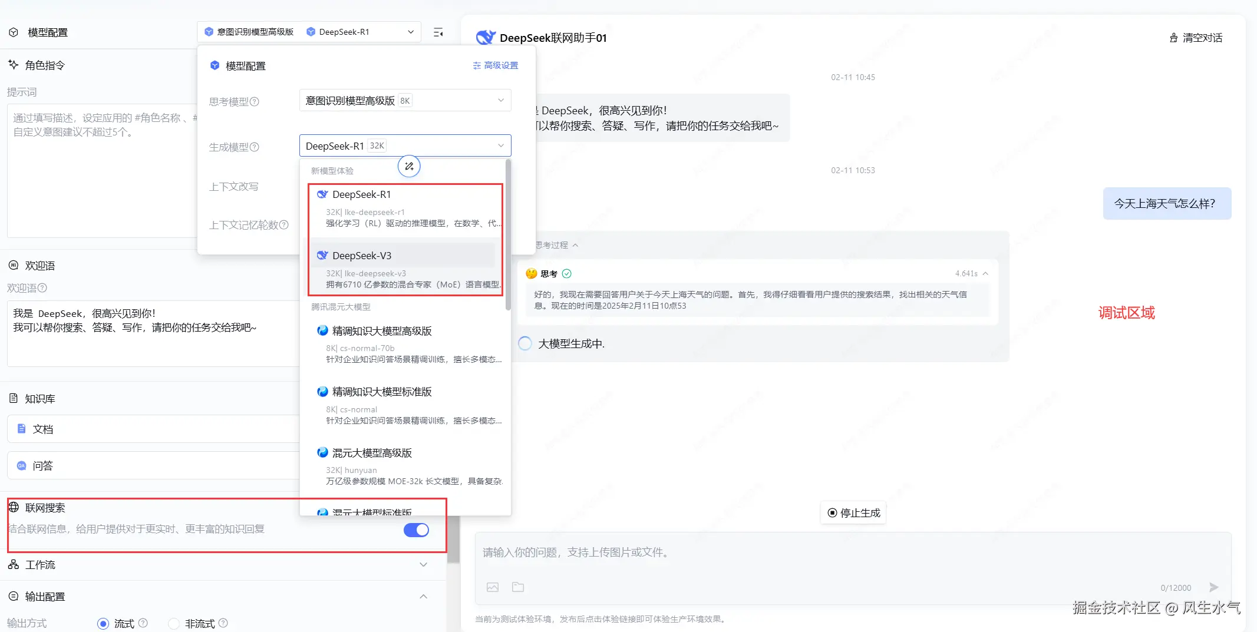Open the 思考模型 dropdown
This screenshot has width=1257, height=632.
(x=405, y=100)
